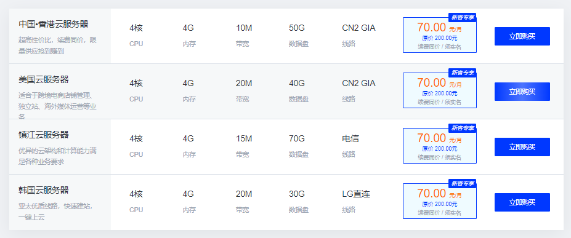
Task: Purchase the 镇江云服务器 plan
Action: [522, 147]
